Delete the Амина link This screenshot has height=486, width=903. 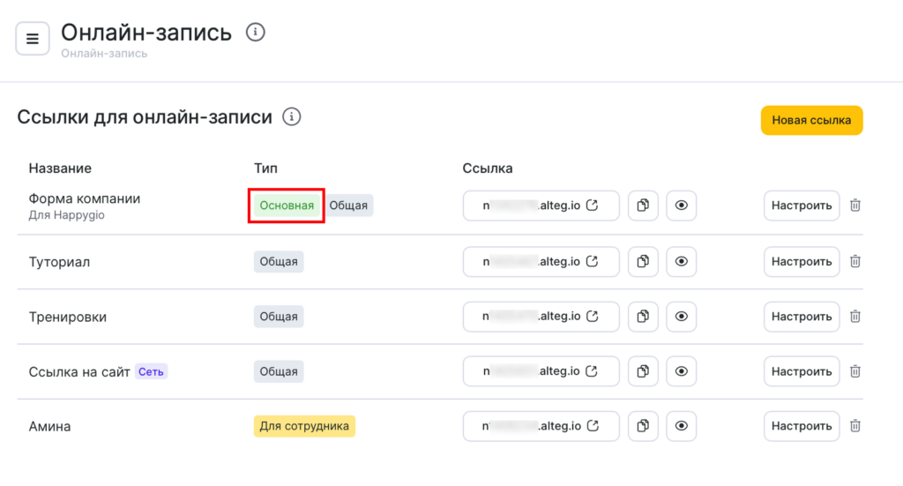[x=854, y=426]
